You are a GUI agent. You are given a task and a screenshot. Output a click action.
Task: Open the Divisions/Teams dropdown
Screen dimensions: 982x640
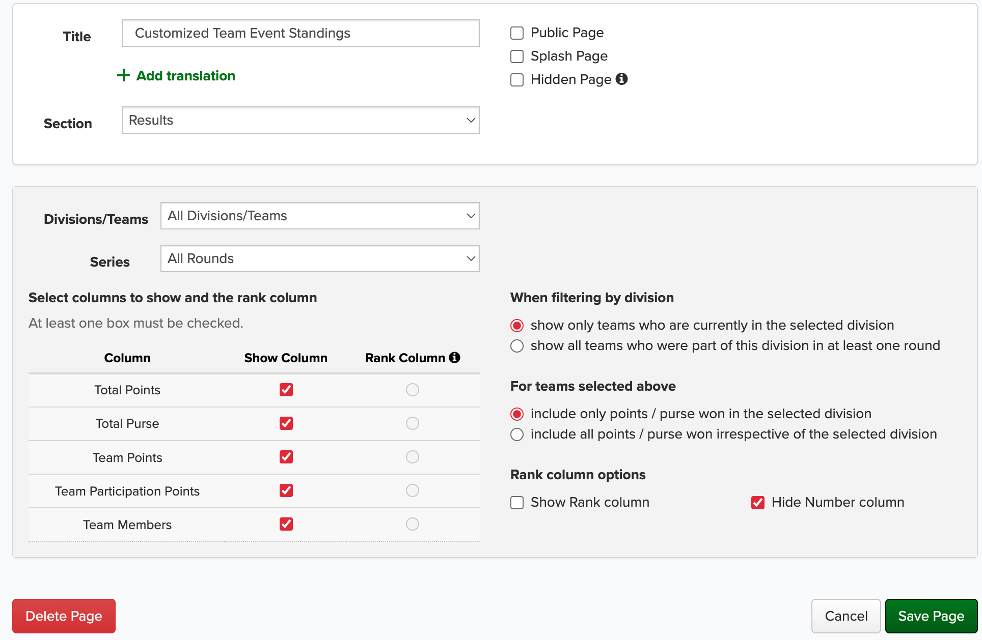point(320,216)
